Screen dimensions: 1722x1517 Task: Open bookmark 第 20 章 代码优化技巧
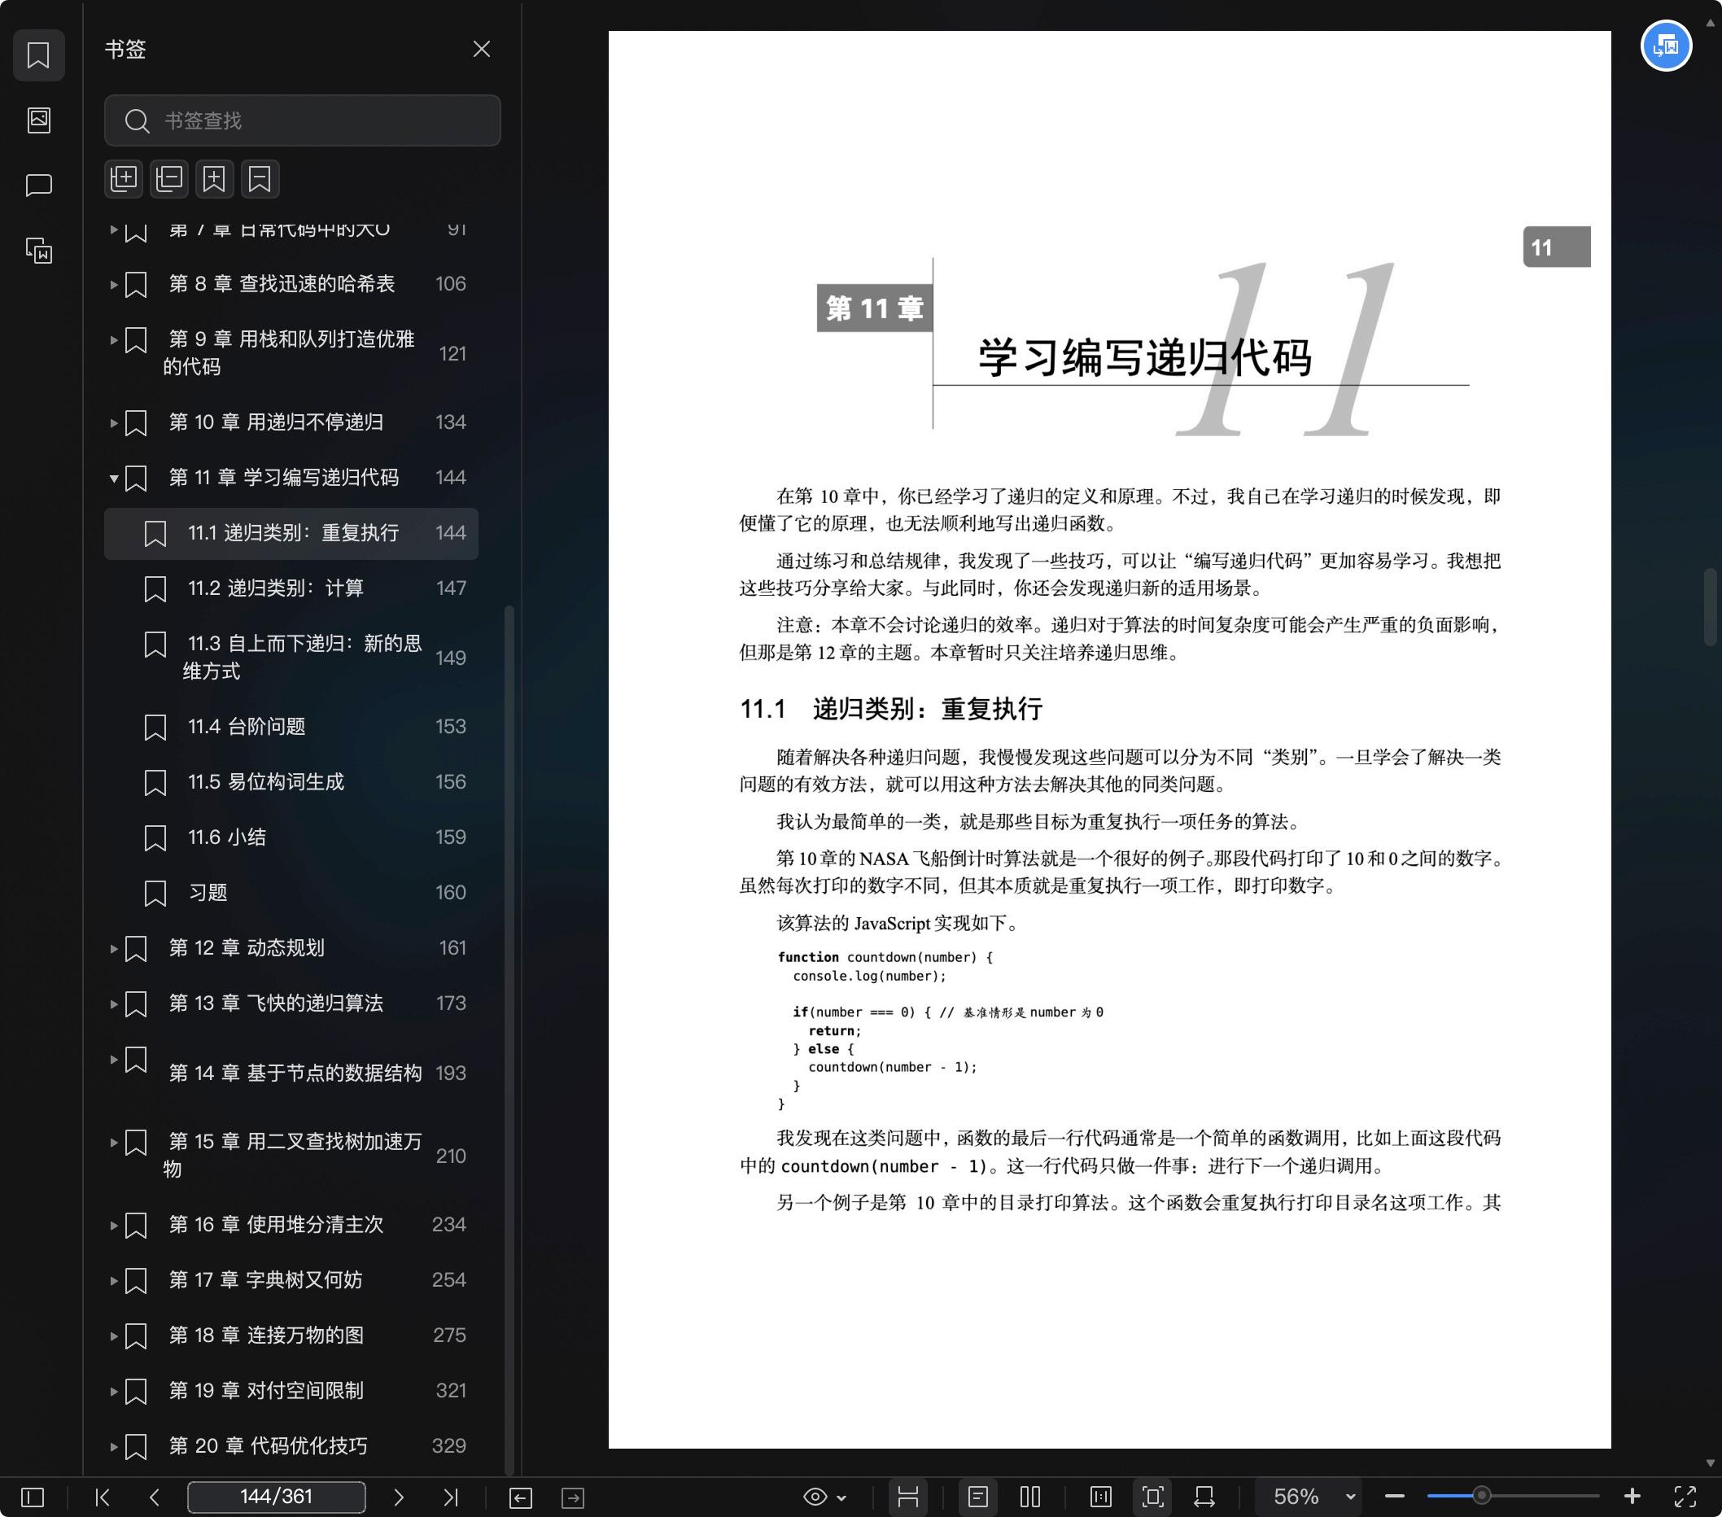tap(291, 1446)
